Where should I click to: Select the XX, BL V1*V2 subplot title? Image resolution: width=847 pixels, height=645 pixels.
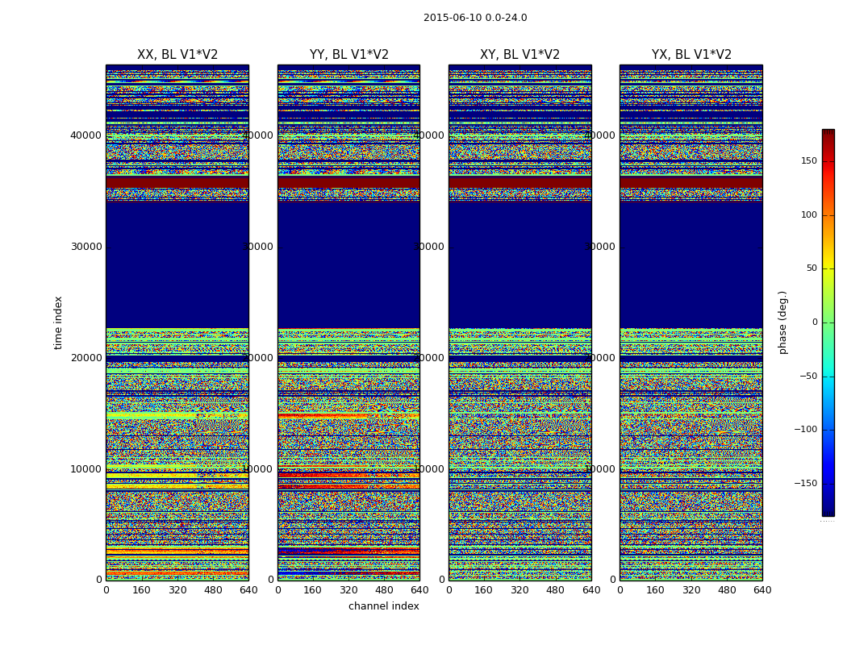(x=177, y=55)
